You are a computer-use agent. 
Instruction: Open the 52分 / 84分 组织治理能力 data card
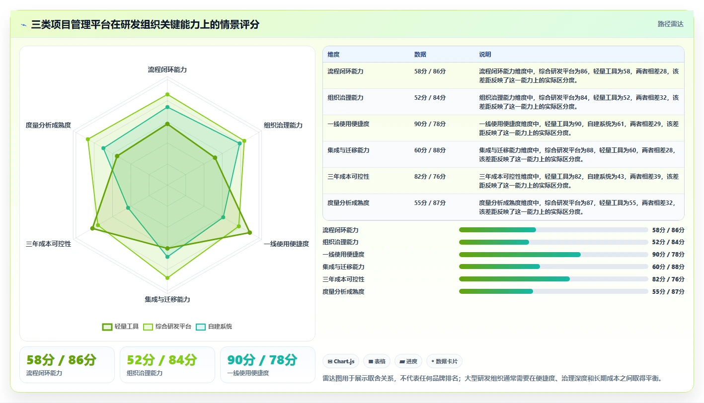pyautogui.click(x=167, y=365)
